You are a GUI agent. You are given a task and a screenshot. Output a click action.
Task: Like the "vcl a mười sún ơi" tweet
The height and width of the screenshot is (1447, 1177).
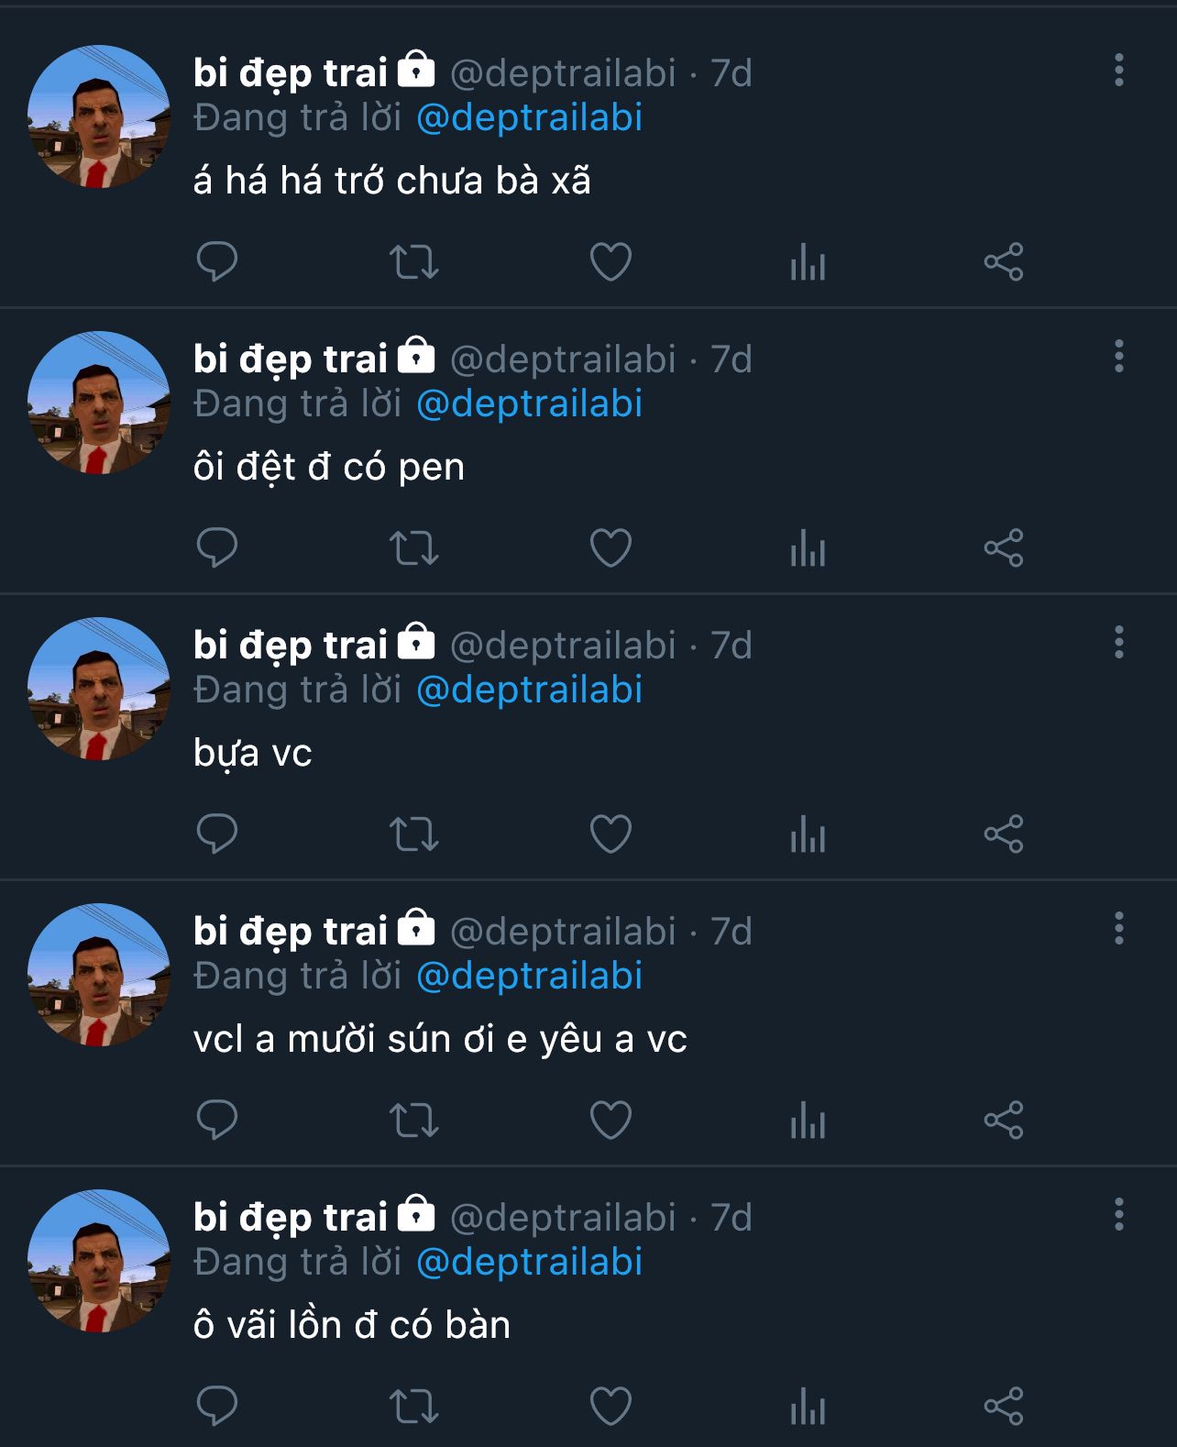tap(610, 1121)
